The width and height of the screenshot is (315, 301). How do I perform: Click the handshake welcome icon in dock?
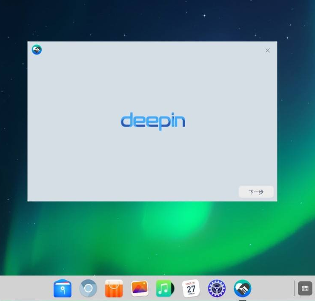(242, 289)
